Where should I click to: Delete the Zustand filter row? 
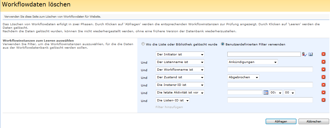point(324,77)
